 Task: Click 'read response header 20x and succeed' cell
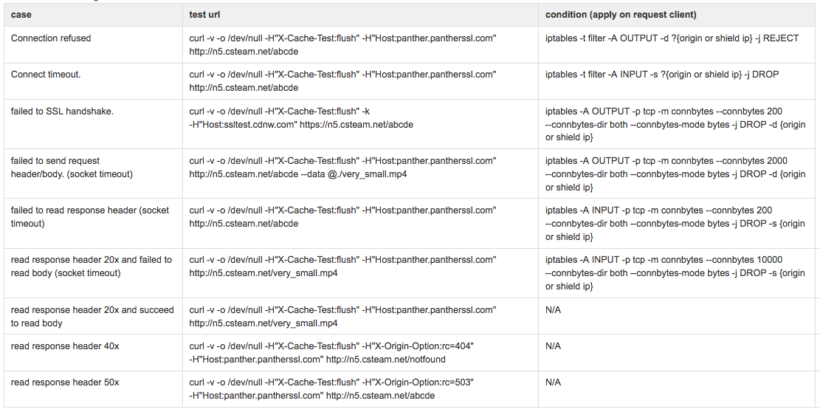92,316
